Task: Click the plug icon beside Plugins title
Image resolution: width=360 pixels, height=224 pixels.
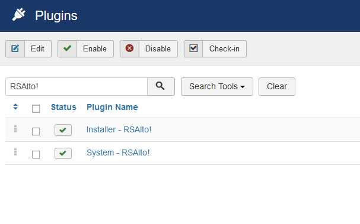Action: point(19,15)
